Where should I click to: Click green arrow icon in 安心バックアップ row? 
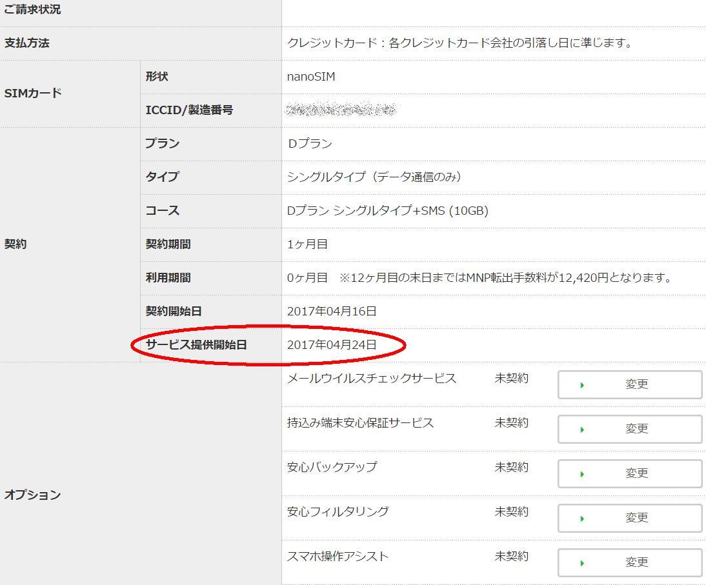pos(582,474)
